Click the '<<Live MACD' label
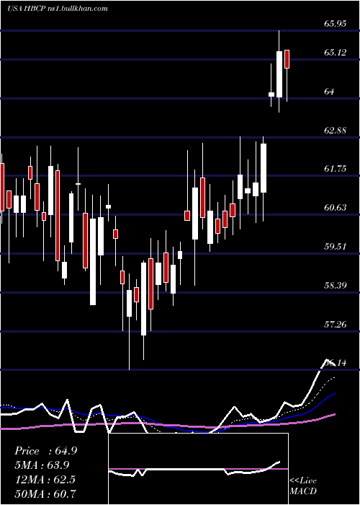The image size is (360, 505). coord(303,486)
